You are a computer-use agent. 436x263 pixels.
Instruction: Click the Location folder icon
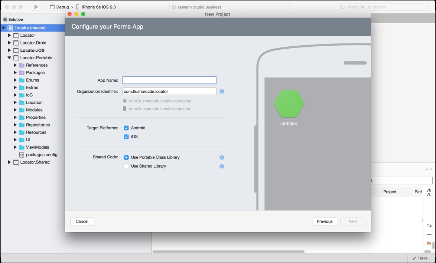(x=22, y=103)
